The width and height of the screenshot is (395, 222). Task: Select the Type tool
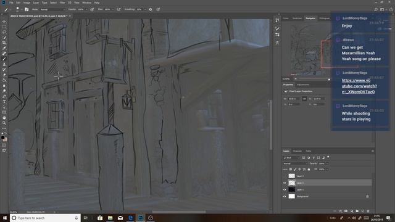(x=4, y=101)
